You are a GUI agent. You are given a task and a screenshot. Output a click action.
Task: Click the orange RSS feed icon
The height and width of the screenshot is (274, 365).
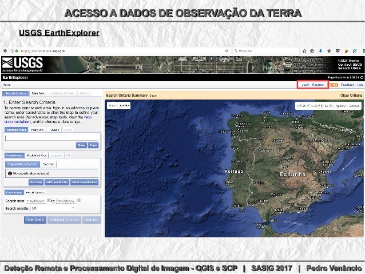(334, 85)
